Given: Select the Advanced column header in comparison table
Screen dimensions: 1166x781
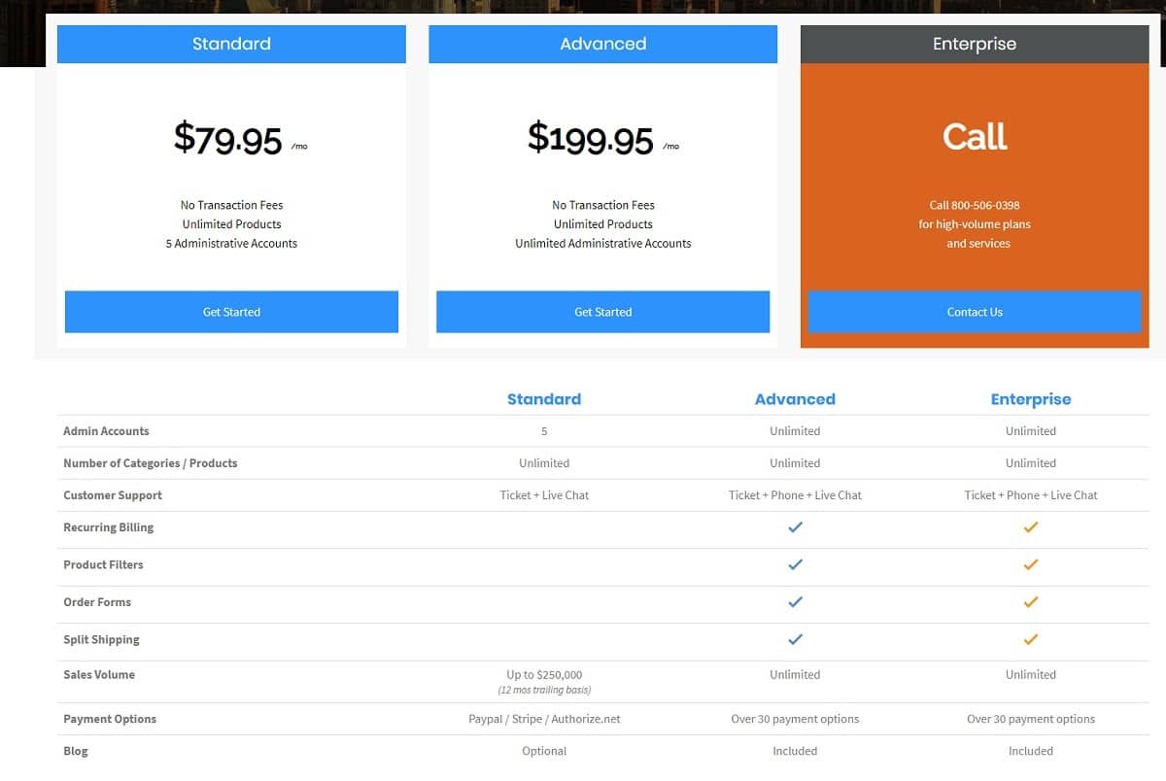Looking at the screenshot, I should tap(795, 398).
